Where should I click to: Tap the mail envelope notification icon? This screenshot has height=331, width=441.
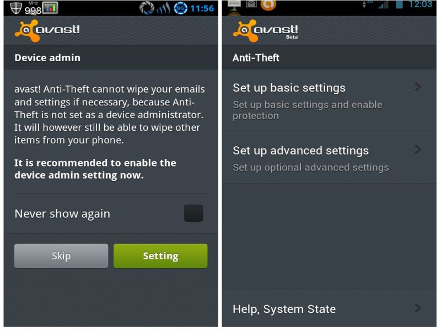[251, 4]
